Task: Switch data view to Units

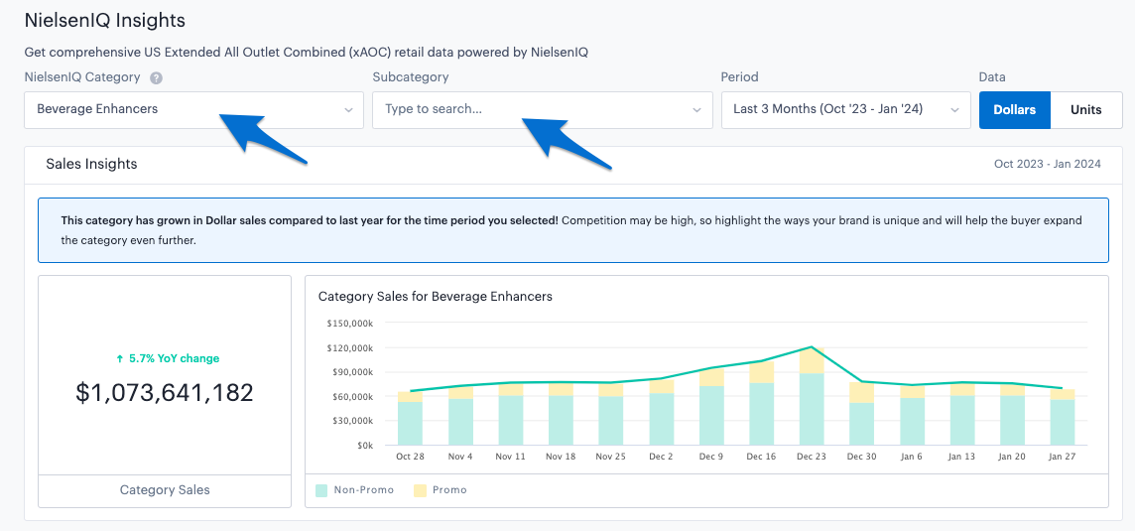Action: click(1086, 110)
